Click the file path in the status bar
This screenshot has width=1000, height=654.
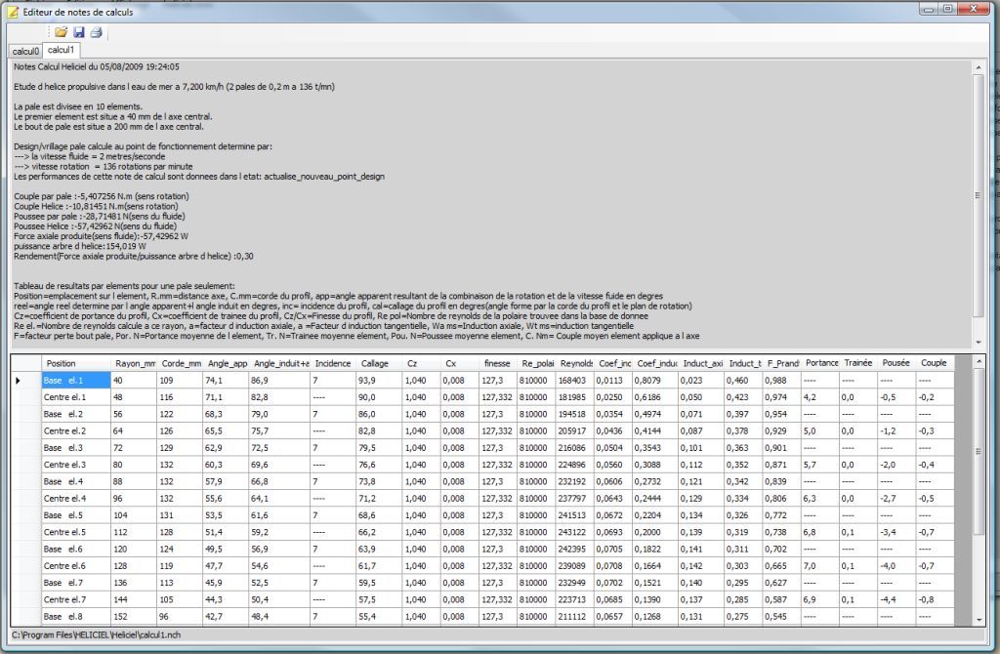[x=97, y=635]
